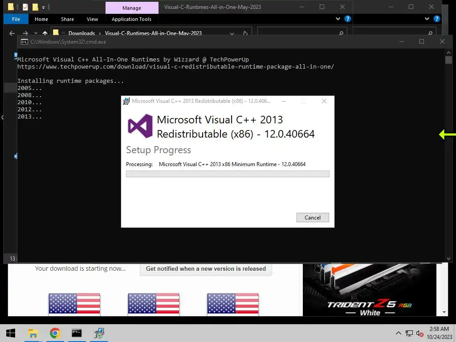This screenshot has height=342, width=456.
Task: Click the setup dialog installer icon
Action: pyautogui.click(x=126, y=101)
